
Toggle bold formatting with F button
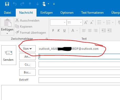[x=53, y=31]
